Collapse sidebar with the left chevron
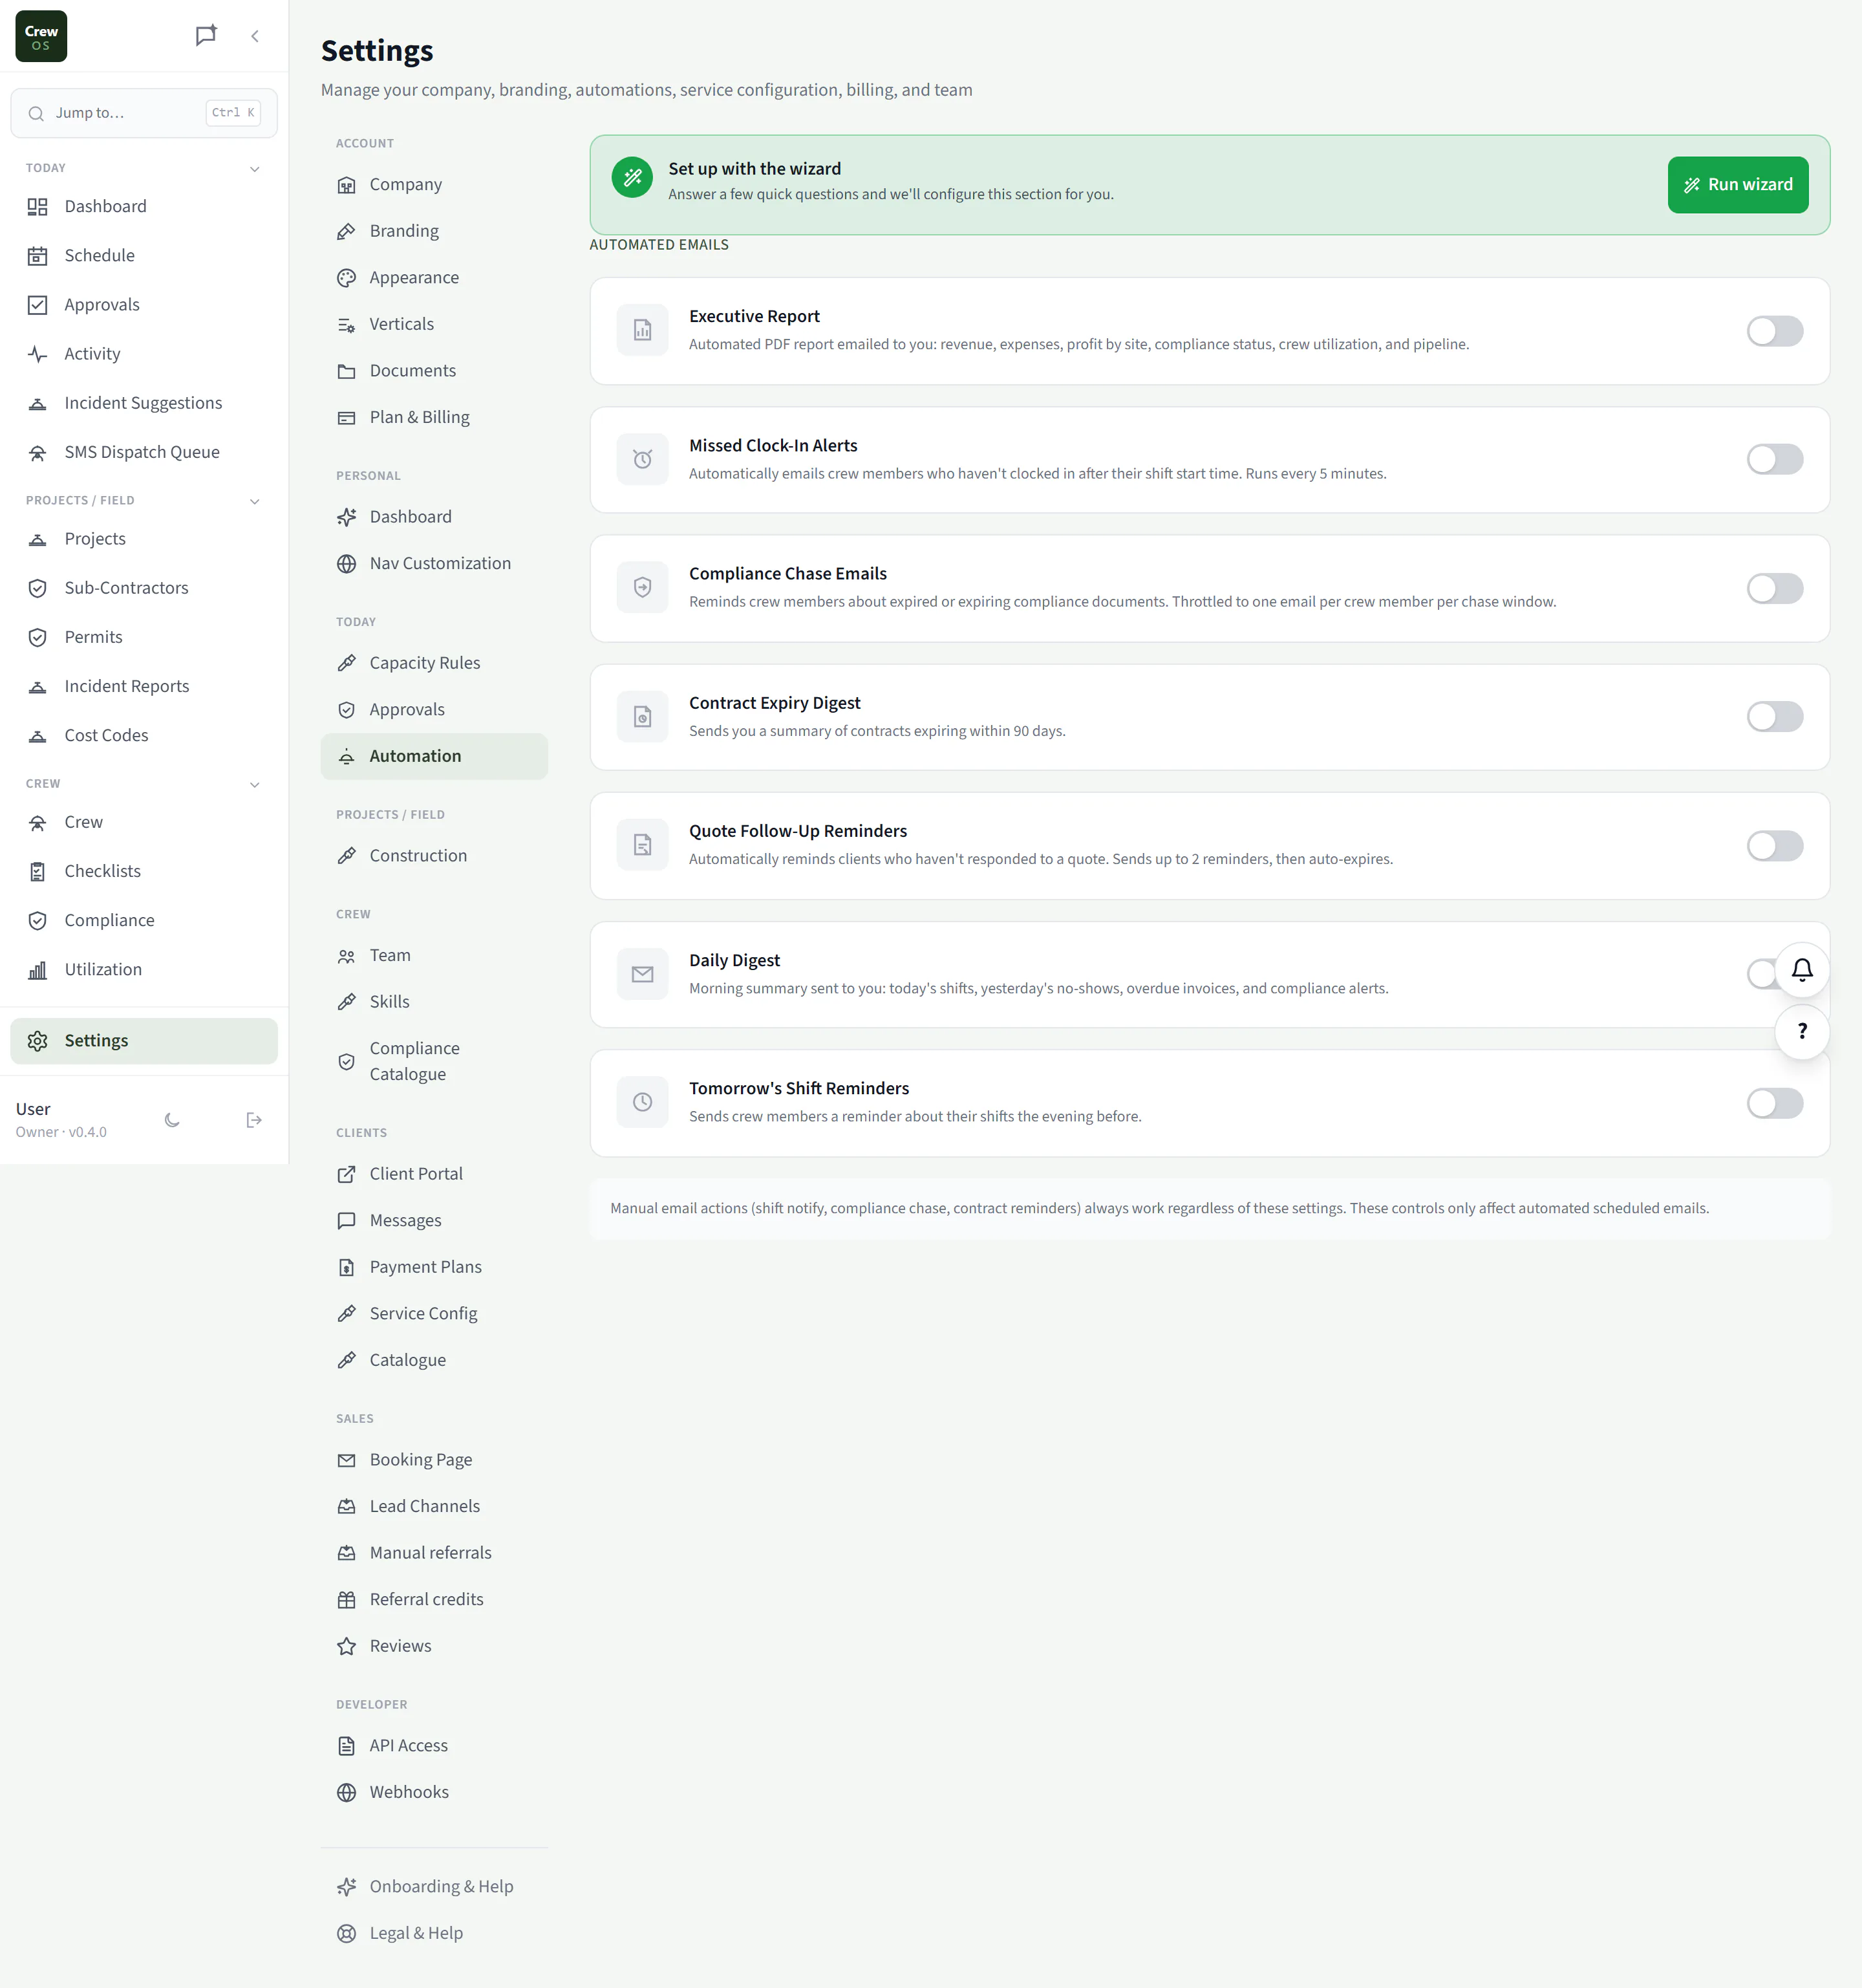This screenshot has height=1988, width=1862. click(x=255, y=36)
